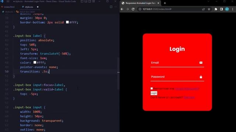Click the Login heading text

[x=177, y=49]
